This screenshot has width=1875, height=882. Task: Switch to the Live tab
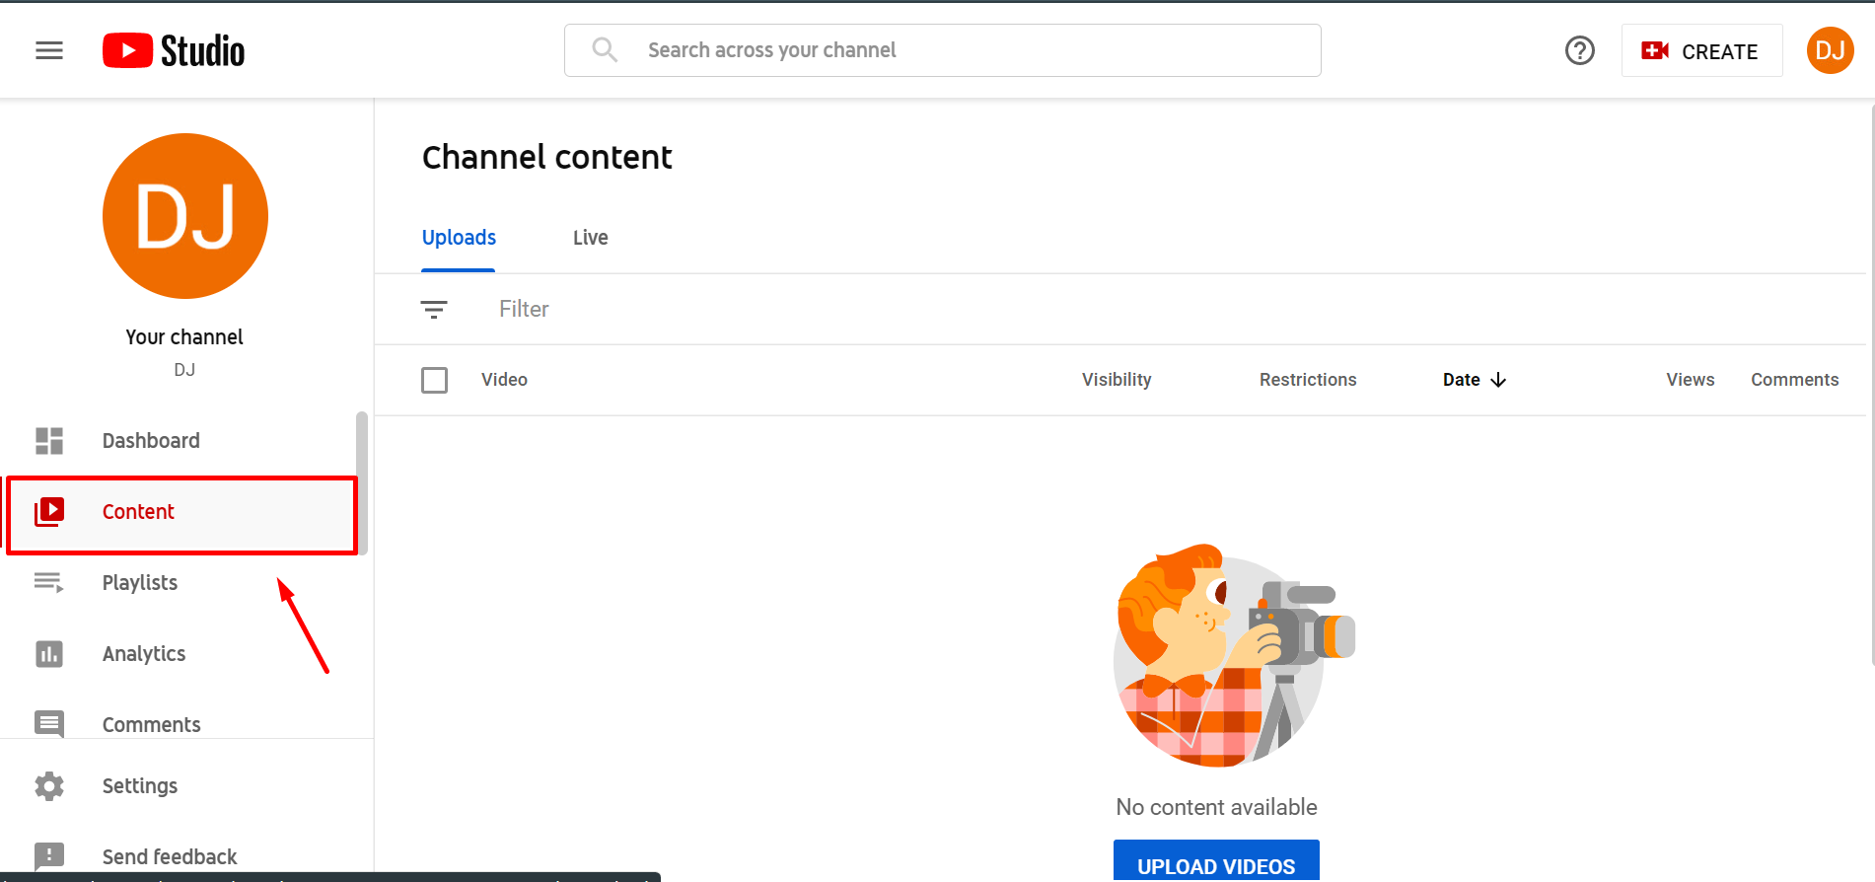[x=591, y=238]
